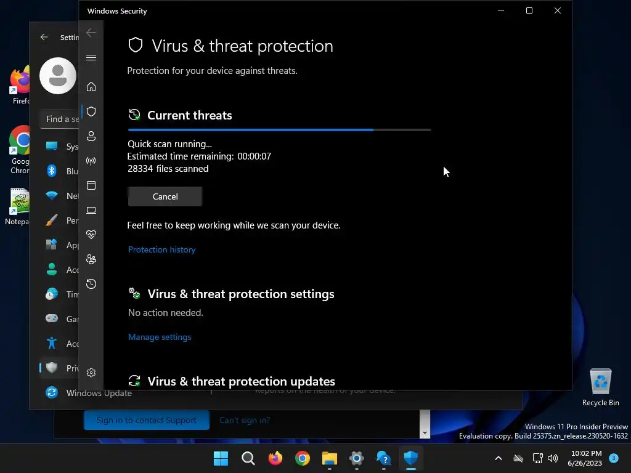
Task: Open Device performance & health heart icon
Action: tap(91, 235)
